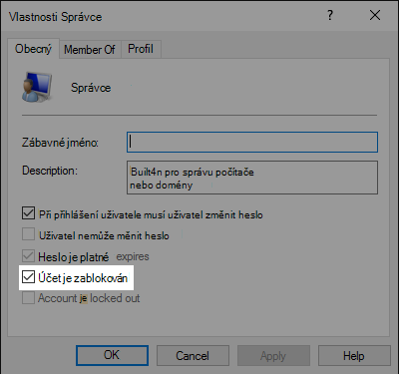Switch to the Obecný tab
Image resolution: width=399 pixels, height=374 pixels.
33,49
